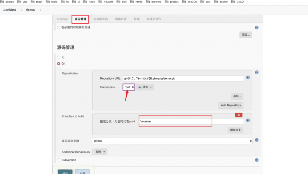This screenshot has width=308, height=174.
Task: Open the ui bookmarks folder
Action: (x=76, y=2)
